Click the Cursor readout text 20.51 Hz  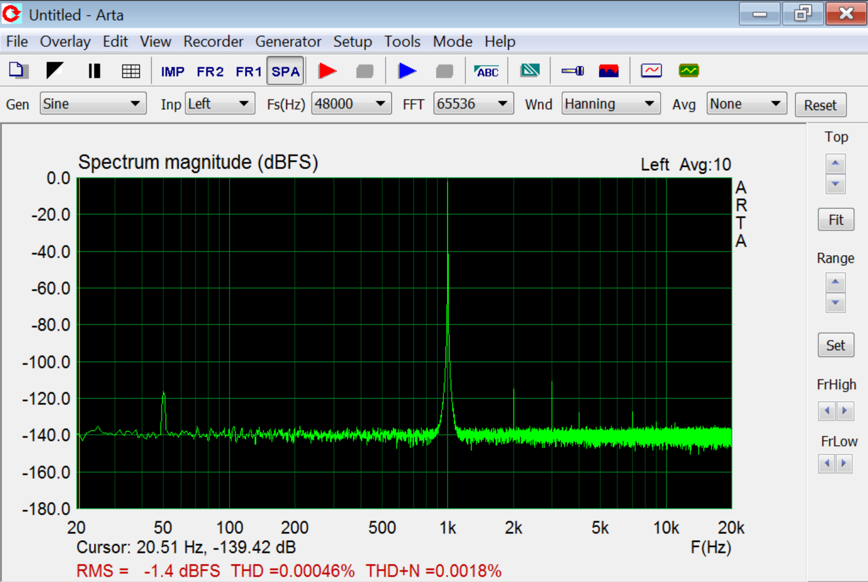click(186, 547)
